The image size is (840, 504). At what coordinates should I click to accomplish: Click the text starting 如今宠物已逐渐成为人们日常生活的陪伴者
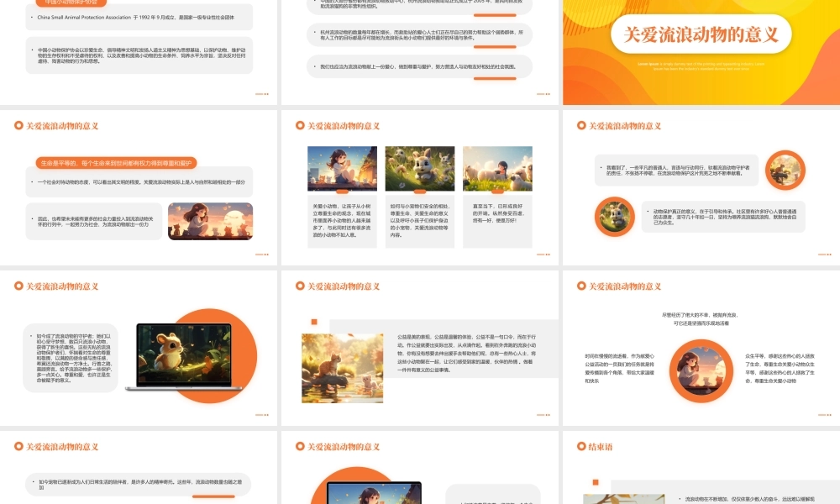[x=140, y=485]
